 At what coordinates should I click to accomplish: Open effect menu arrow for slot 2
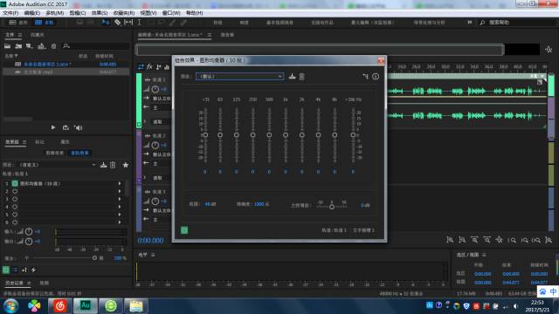tap(120, 191)
